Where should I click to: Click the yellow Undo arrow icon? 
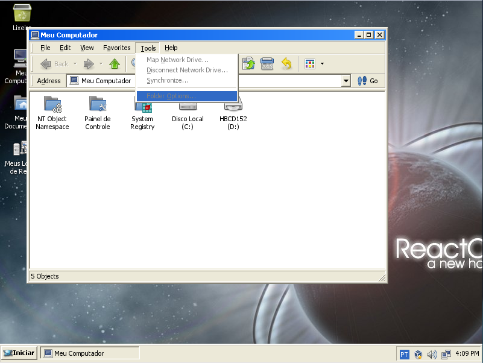pyautogui.click(x=286, y=64)
